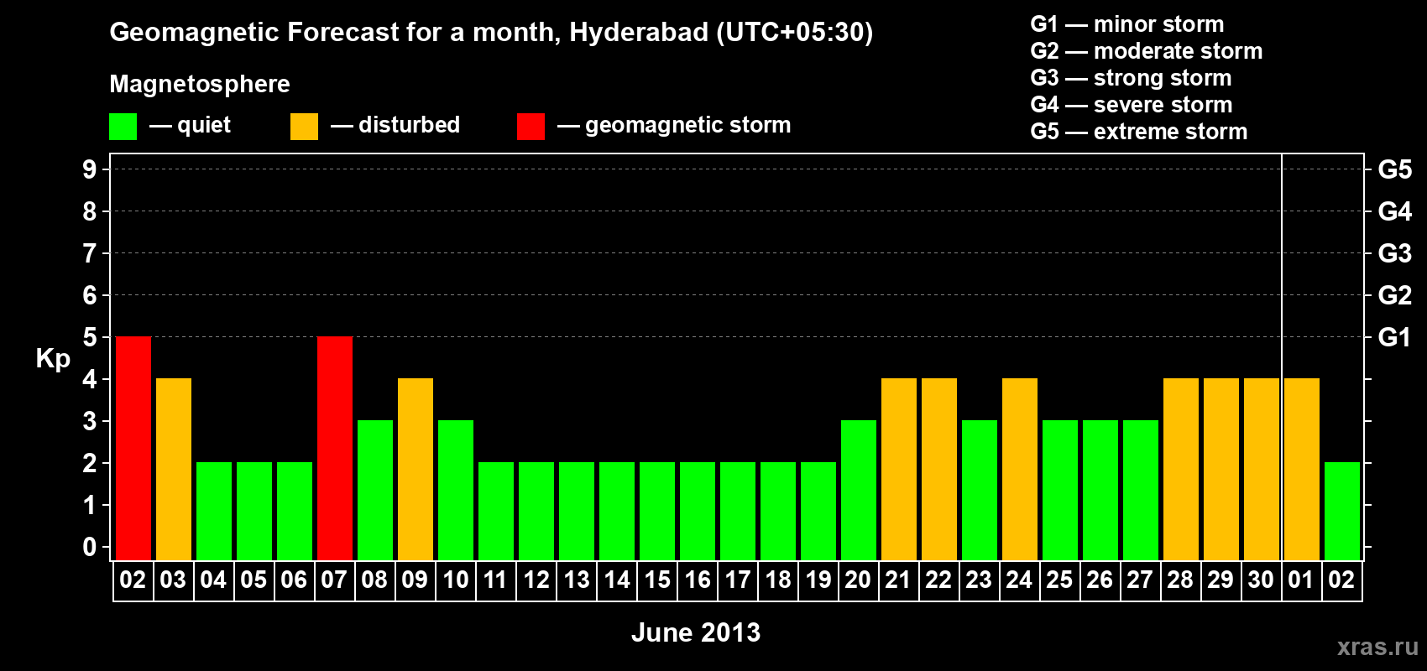Click the green bar for June 13
The image size is (1427, 671).
pyautogui.click(x=577, y=511)
